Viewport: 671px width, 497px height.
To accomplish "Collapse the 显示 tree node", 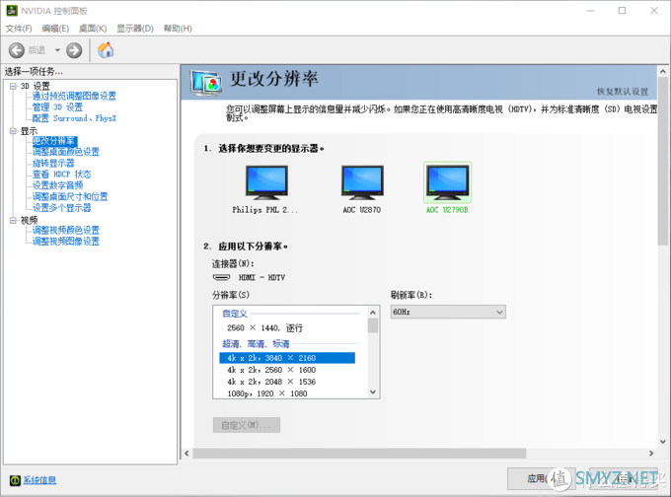I will click(13, 131).
